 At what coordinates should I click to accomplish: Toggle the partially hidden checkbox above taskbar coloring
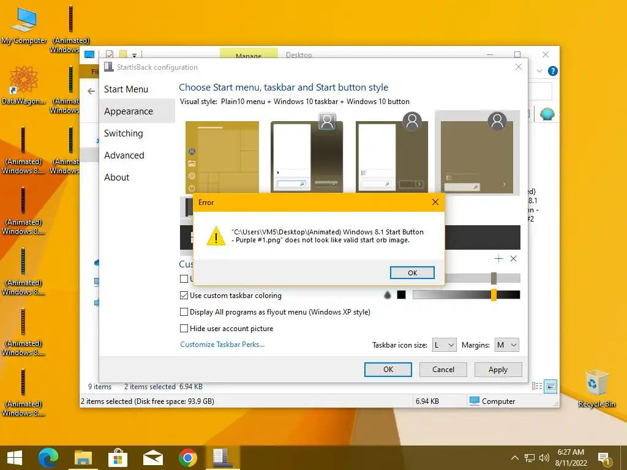(184, 278)
